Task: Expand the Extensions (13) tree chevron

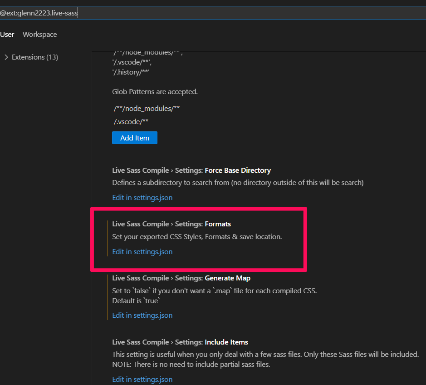Action: point(6,57)
